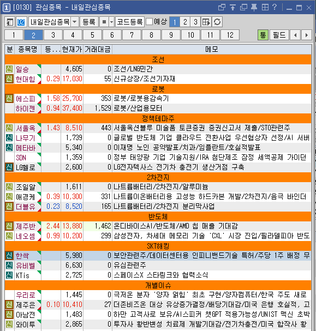Toggle the green 통 button
Screen dimensions: 316x331
click(x=263, y=35)
